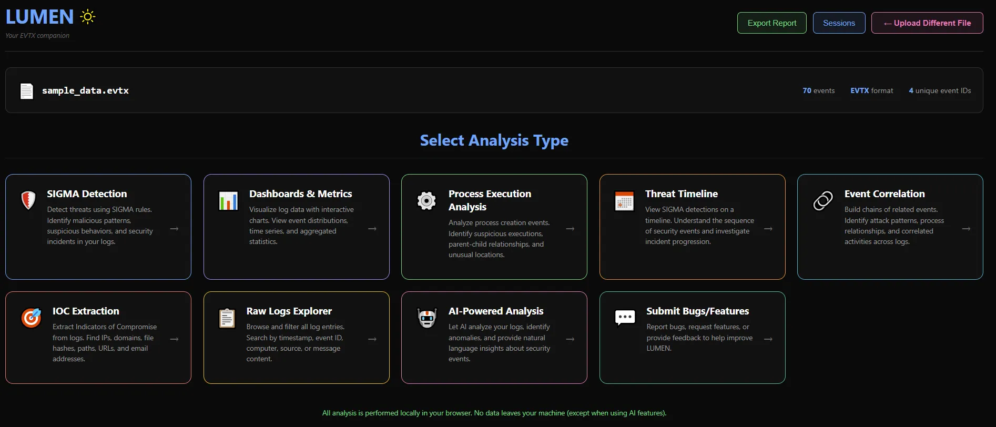The width and height of the screenshot is (996, 427).
Task: Open the SIGMA Detection card arrow
Action: (x=174, y=229)
